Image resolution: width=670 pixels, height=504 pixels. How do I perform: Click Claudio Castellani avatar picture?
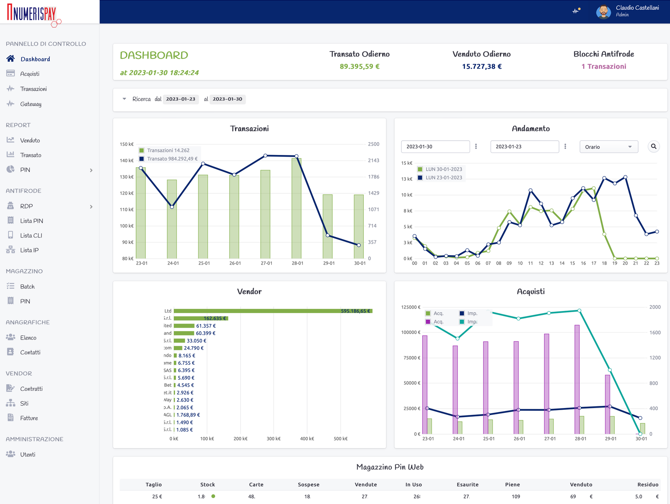[603, 12]
